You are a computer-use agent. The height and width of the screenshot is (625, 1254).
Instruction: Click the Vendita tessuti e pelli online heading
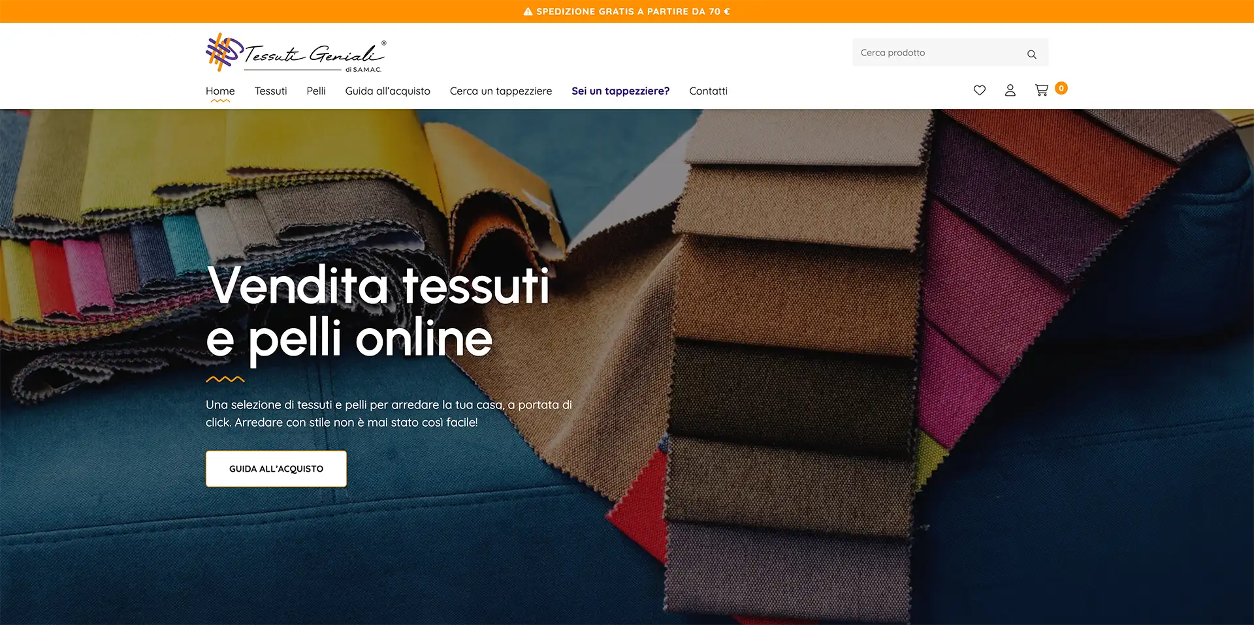(x=378, y=312)
